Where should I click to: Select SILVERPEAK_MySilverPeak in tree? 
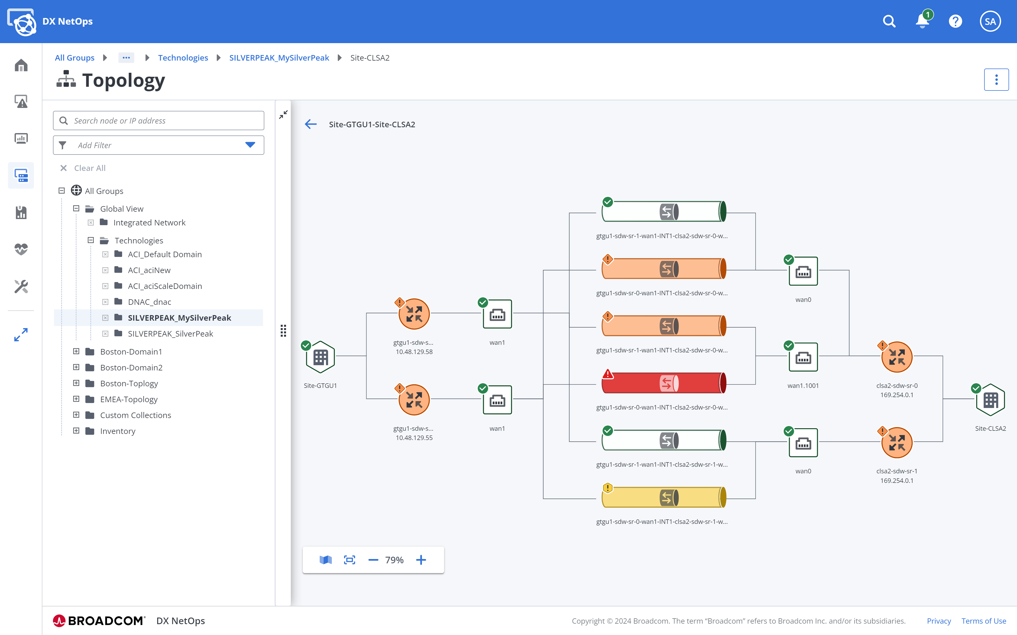[x=180, y=318]
